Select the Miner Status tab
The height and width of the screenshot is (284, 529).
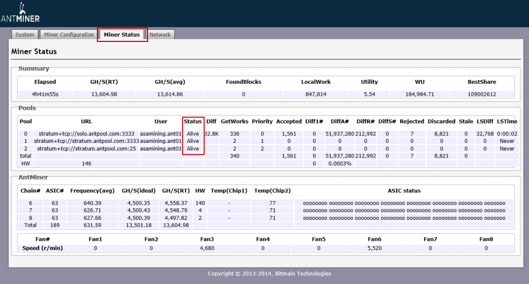[122, 34]
